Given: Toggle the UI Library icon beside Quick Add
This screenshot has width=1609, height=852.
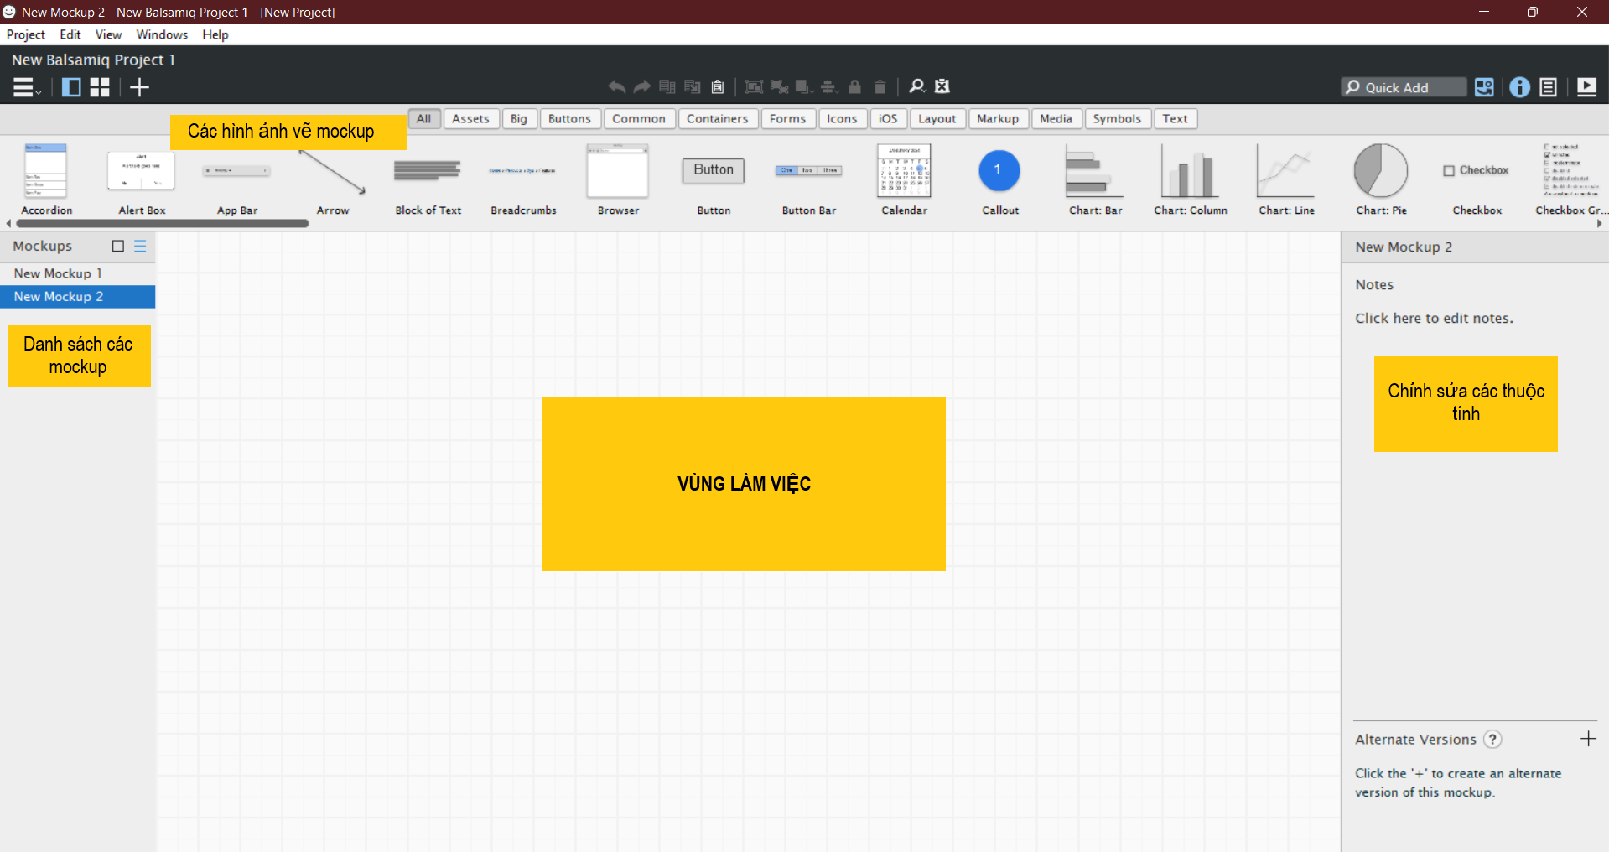Looking at the screenshot, I should 1484,87.
